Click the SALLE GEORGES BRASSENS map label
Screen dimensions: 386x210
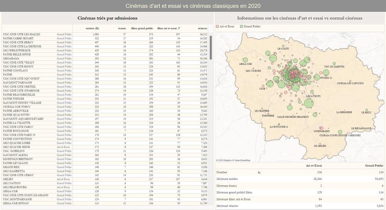[x=293, y=117]
